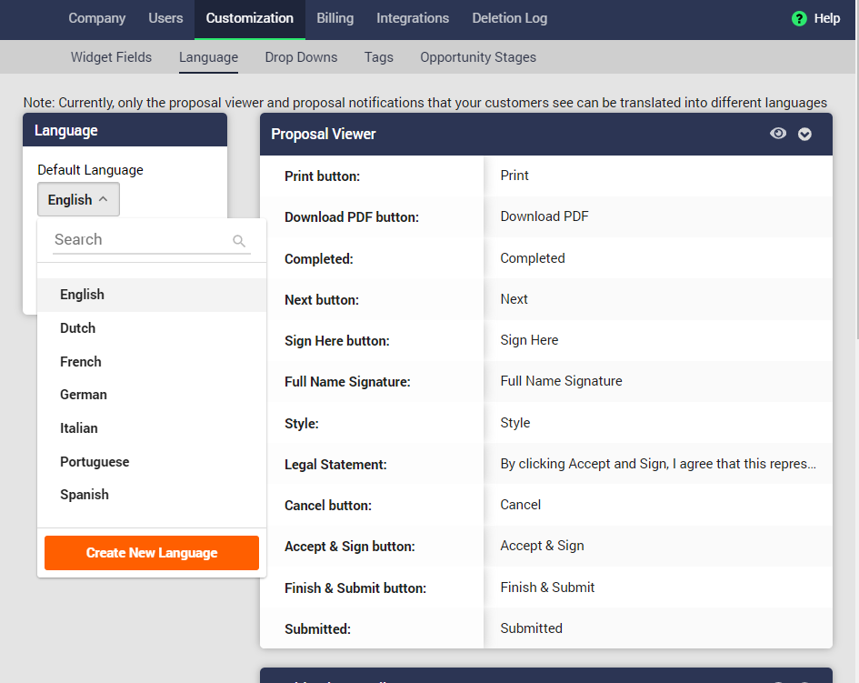Viewport: 859px width, 683px height.
Task: Pick German from the language options
Action: coord(84,395)
